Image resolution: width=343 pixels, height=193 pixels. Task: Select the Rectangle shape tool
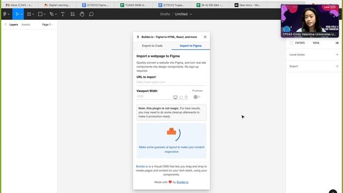click(40, 14)
